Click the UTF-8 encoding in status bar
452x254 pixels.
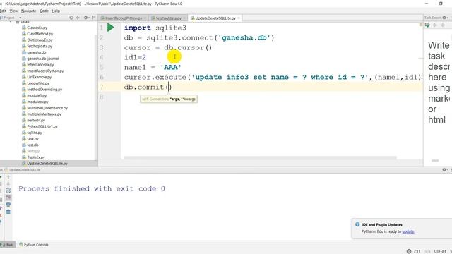coord(440,251)
